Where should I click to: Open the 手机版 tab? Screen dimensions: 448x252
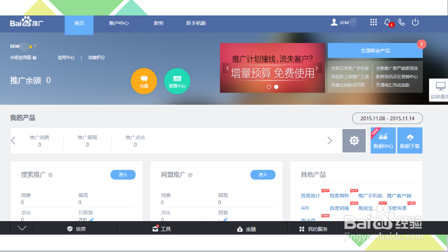pyautogui.click(x=196, y=23)
